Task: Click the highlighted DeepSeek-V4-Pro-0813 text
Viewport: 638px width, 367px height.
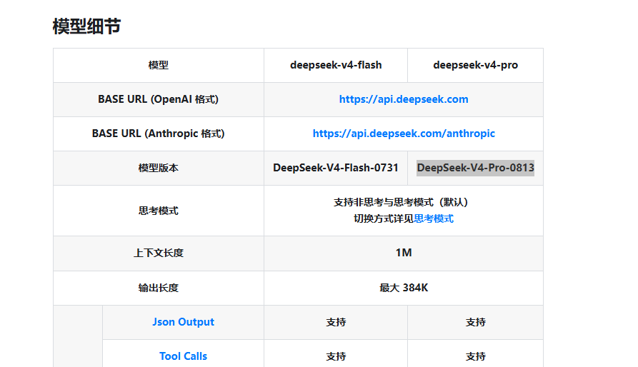Action: click(475, 168)
